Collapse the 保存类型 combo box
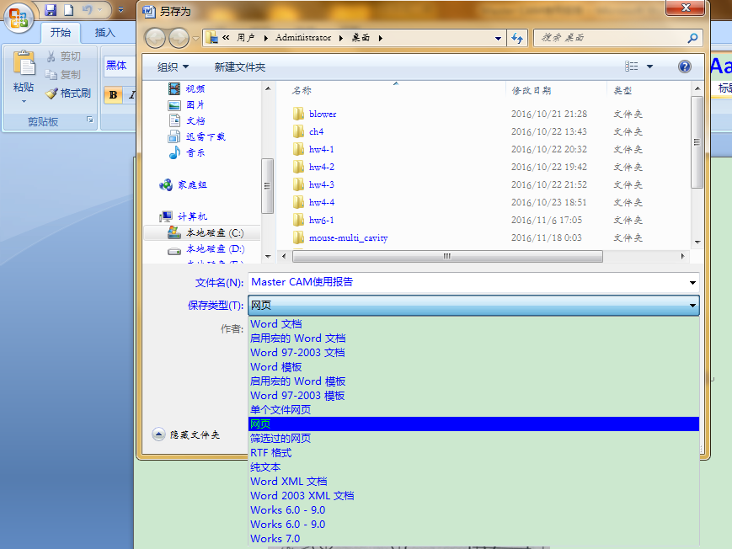732x549 pixels. coord(692,306)
